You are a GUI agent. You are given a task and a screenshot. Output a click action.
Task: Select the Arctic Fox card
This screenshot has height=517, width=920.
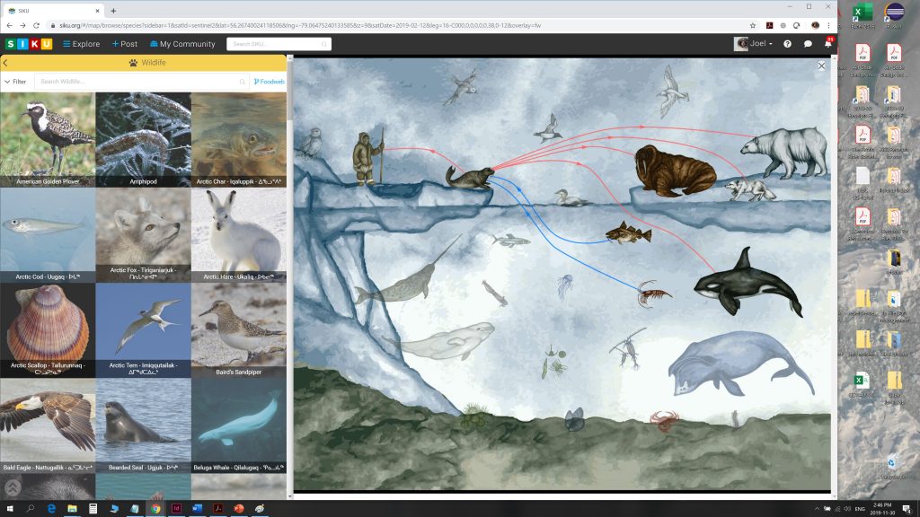tap(143, 235)
